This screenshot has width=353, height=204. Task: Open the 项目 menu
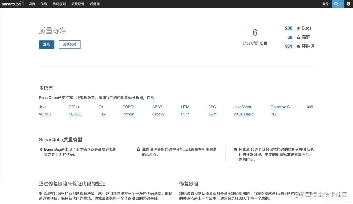pyautogui.click(x=31, y=4)
